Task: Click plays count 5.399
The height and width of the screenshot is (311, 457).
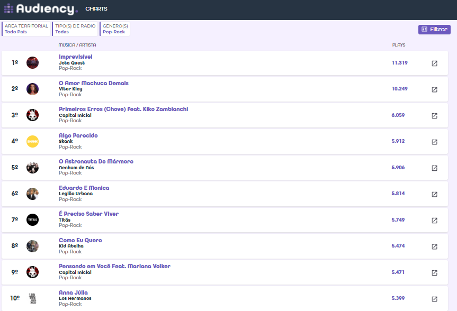Action: [398, 298]
